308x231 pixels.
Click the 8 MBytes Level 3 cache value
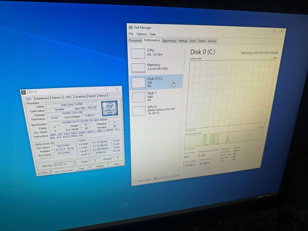click(101, 152)
